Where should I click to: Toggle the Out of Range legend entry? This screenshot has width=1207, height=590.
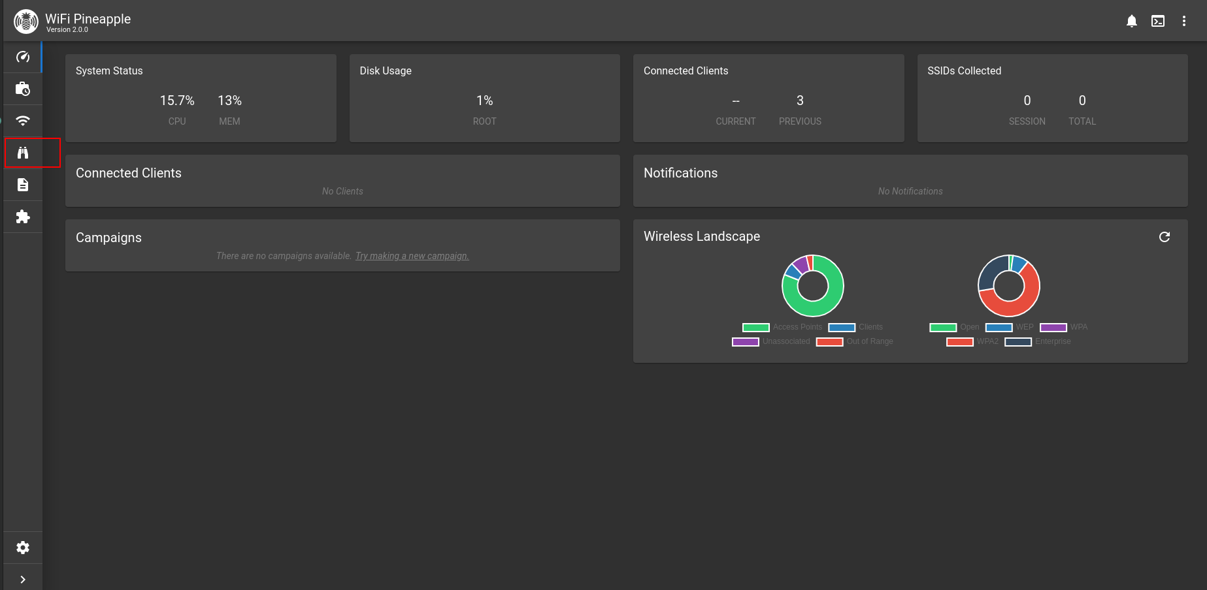(x=855, y=341)
